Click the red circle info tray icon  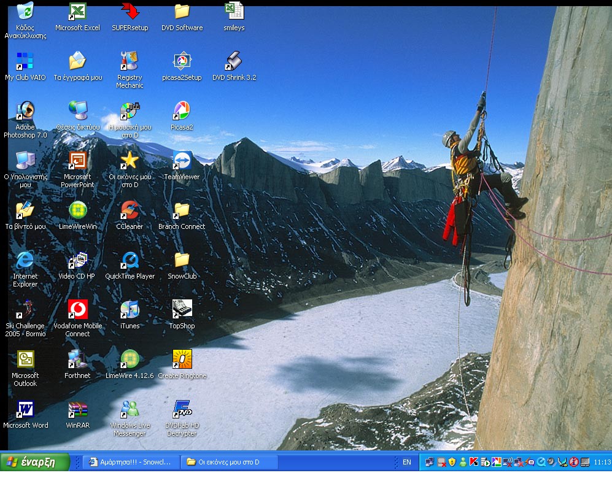pos(574,462)
